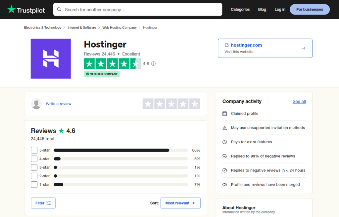Click the 24,446 total text
339x217 pixels.
click(42, 139)
